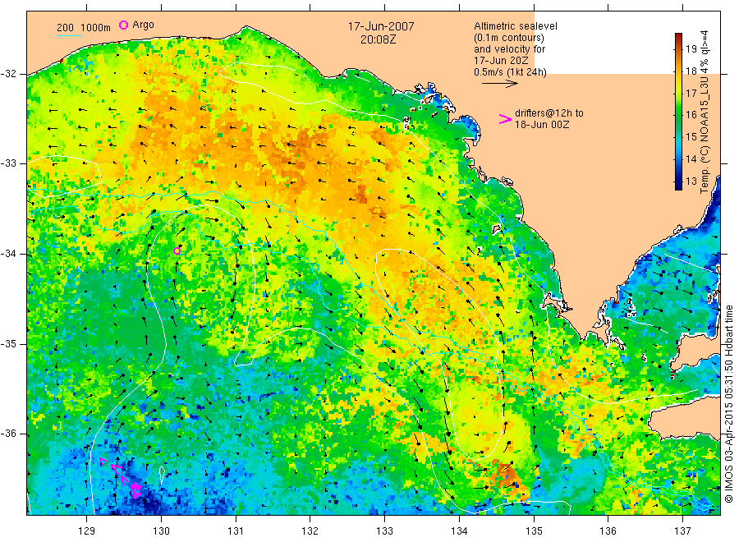
Task: Click latitude label -35
Action: point(9,343)
